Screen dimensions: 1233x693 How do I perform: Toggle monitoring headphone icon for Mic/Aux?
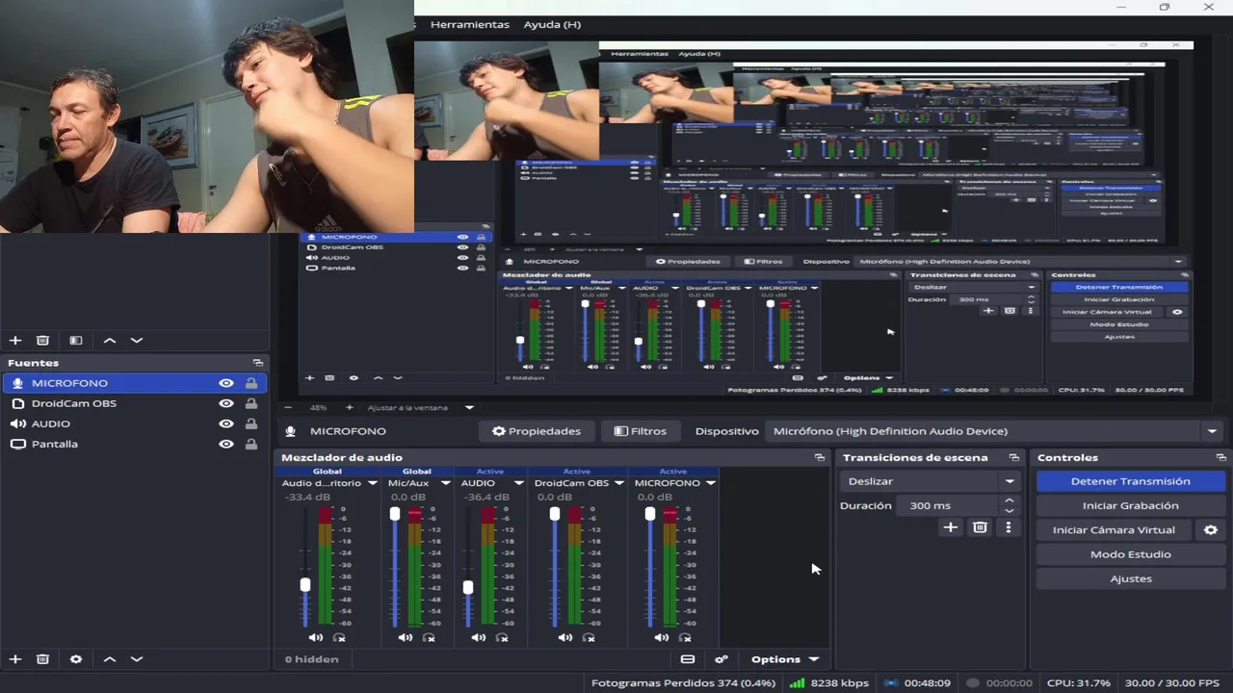(x=429, y=637)
